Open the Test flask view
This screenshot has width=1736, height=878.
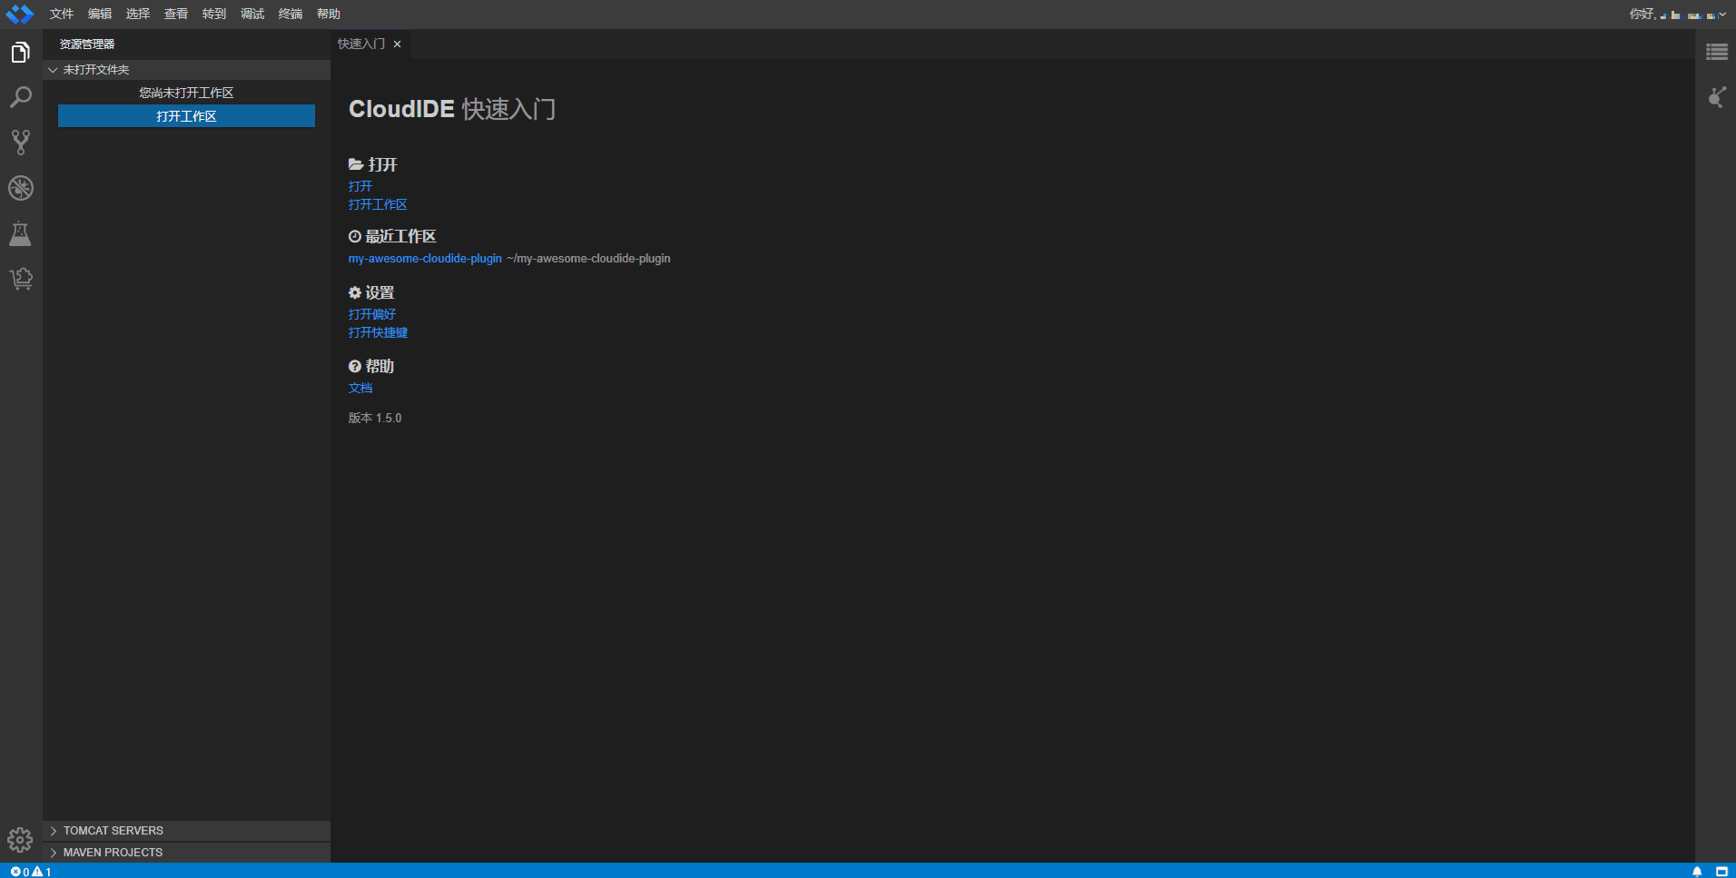[x=20, y=233]
